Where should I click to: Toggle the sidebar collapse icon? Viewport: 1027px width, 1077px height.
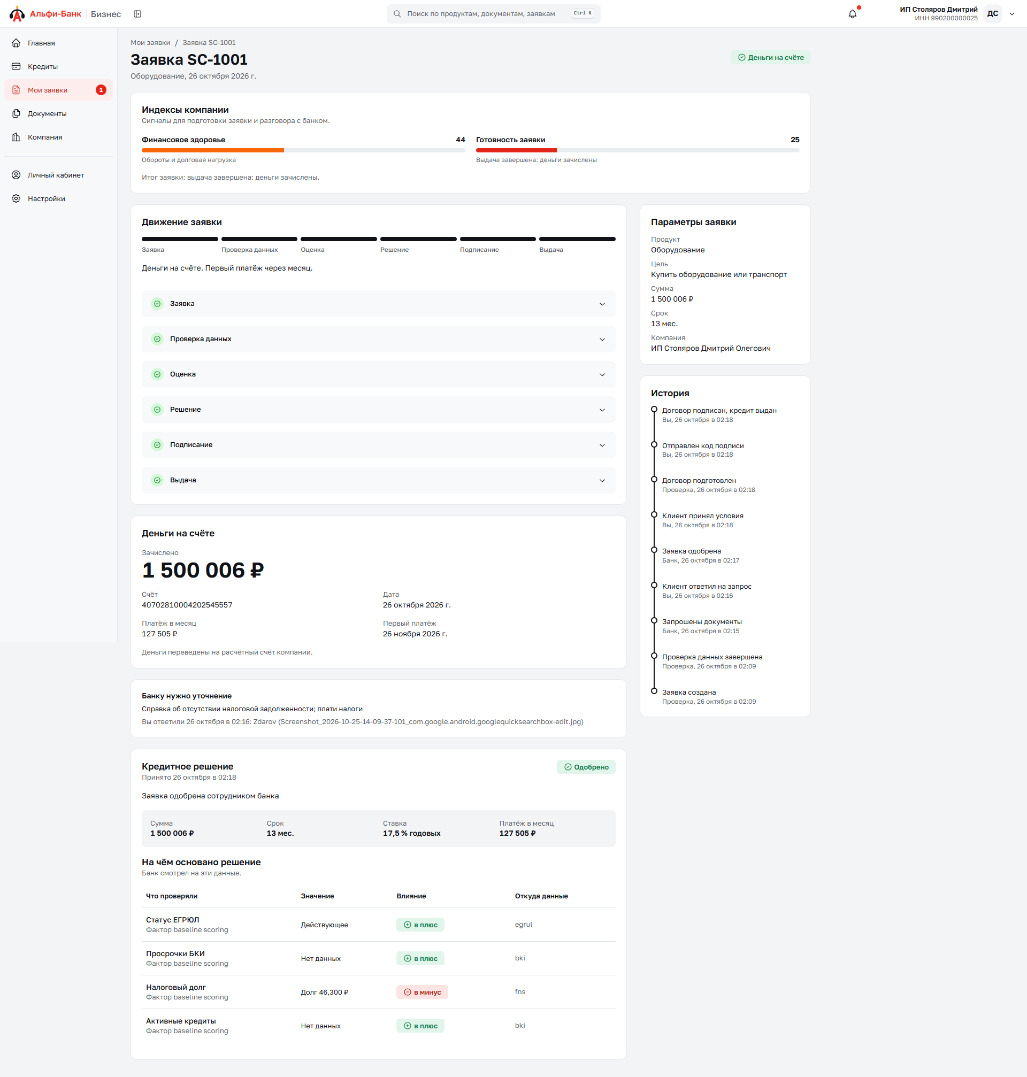[x=137, y=14]
